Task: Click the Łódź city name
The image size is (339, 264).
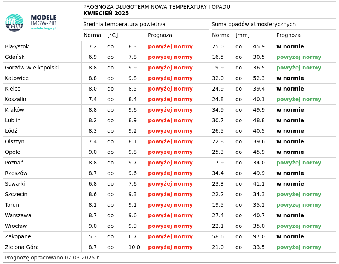Action: click(11, 131)
